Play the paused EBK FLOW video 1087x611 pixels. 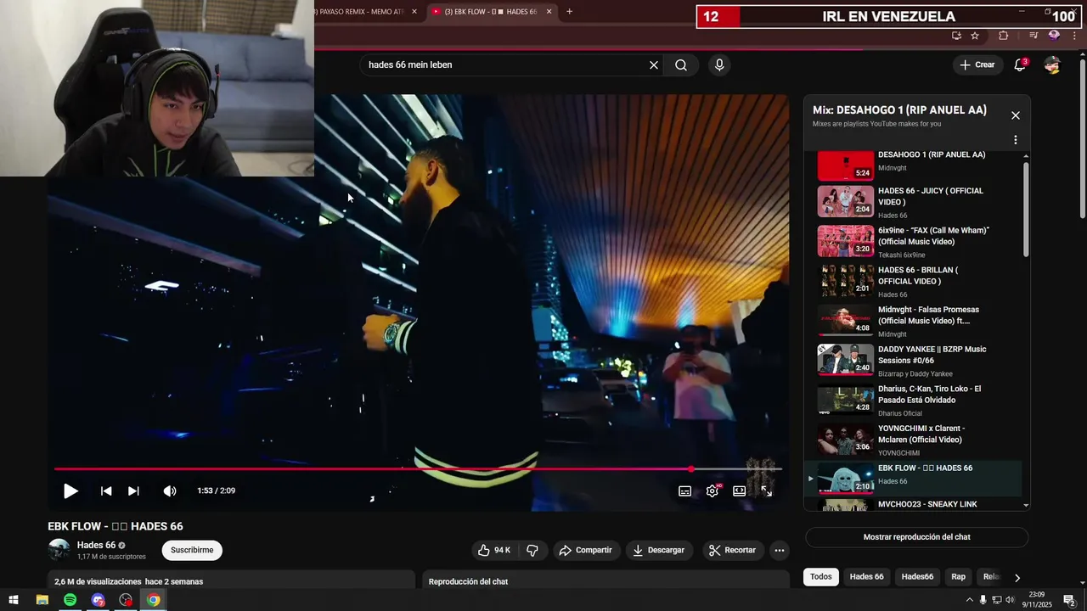pos(70,490)
